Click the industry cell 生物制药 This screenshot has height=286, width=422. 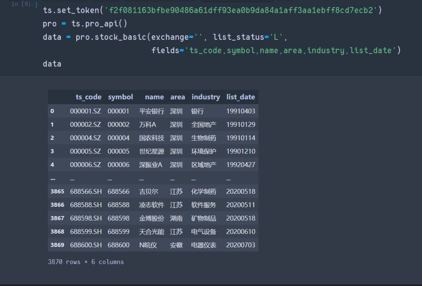[204, 138]
